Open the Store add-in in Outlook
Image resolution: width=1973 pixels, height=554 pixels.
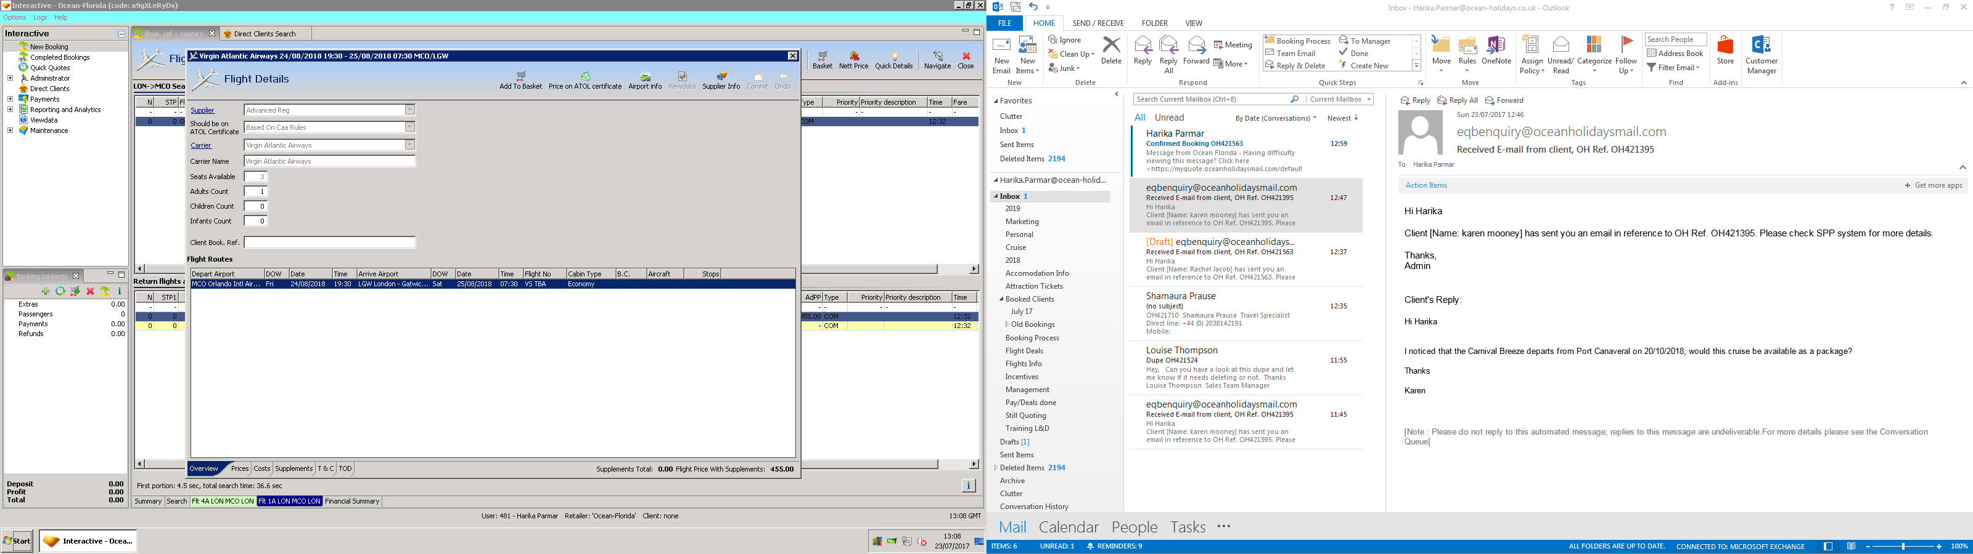point(1725,50)
